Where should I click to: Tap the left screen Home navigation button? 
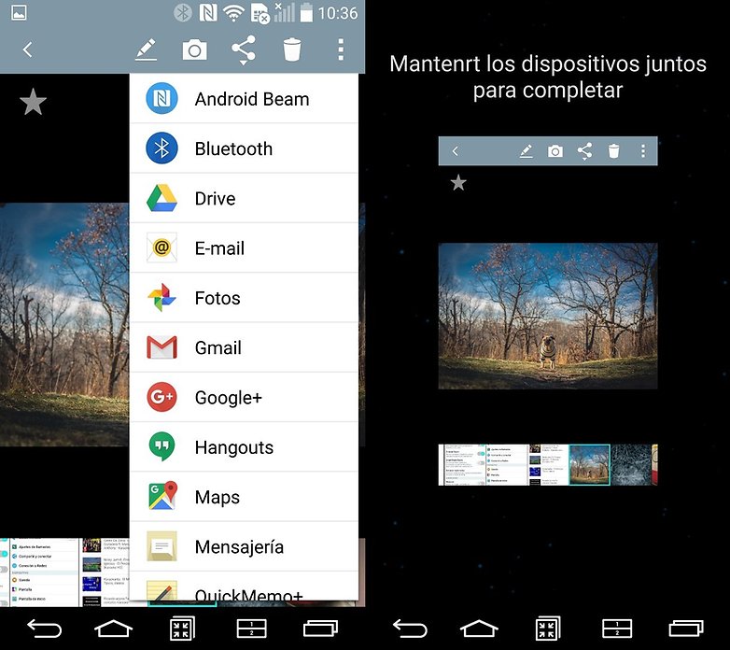(113, 629)
